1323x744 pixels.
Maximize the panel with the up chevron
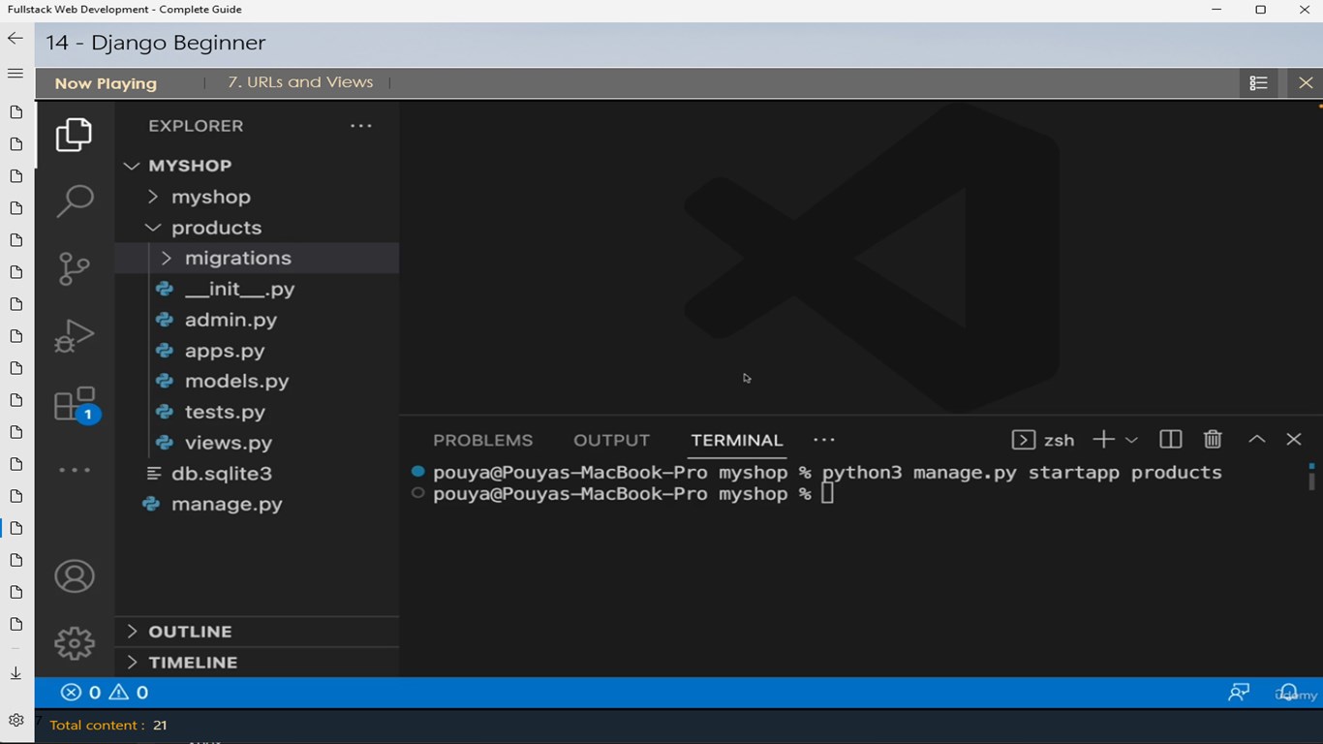(1256, 440)
